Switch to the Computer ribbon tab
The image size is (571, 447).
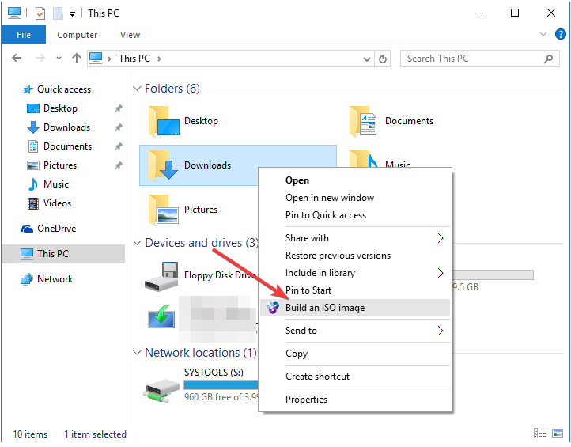(78, 35)
